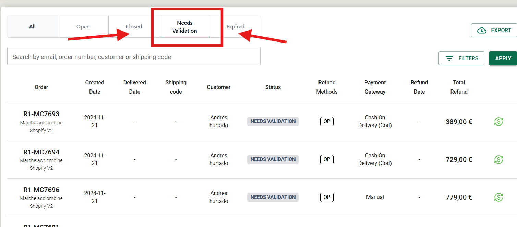Viewport: 517px width, 227px height.
Task: Click the Export button
Action: click(x=494, y=30)
